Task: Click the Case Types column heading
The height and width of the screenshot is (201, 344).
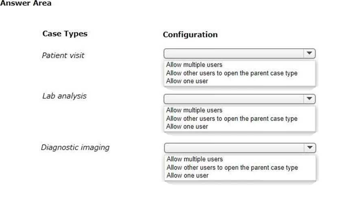Action: 65,34
